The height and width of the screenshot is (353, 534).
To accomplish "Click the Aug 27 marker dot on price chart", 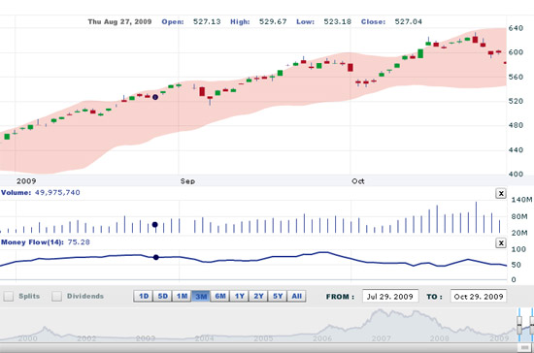I will (x=155, y=97).
